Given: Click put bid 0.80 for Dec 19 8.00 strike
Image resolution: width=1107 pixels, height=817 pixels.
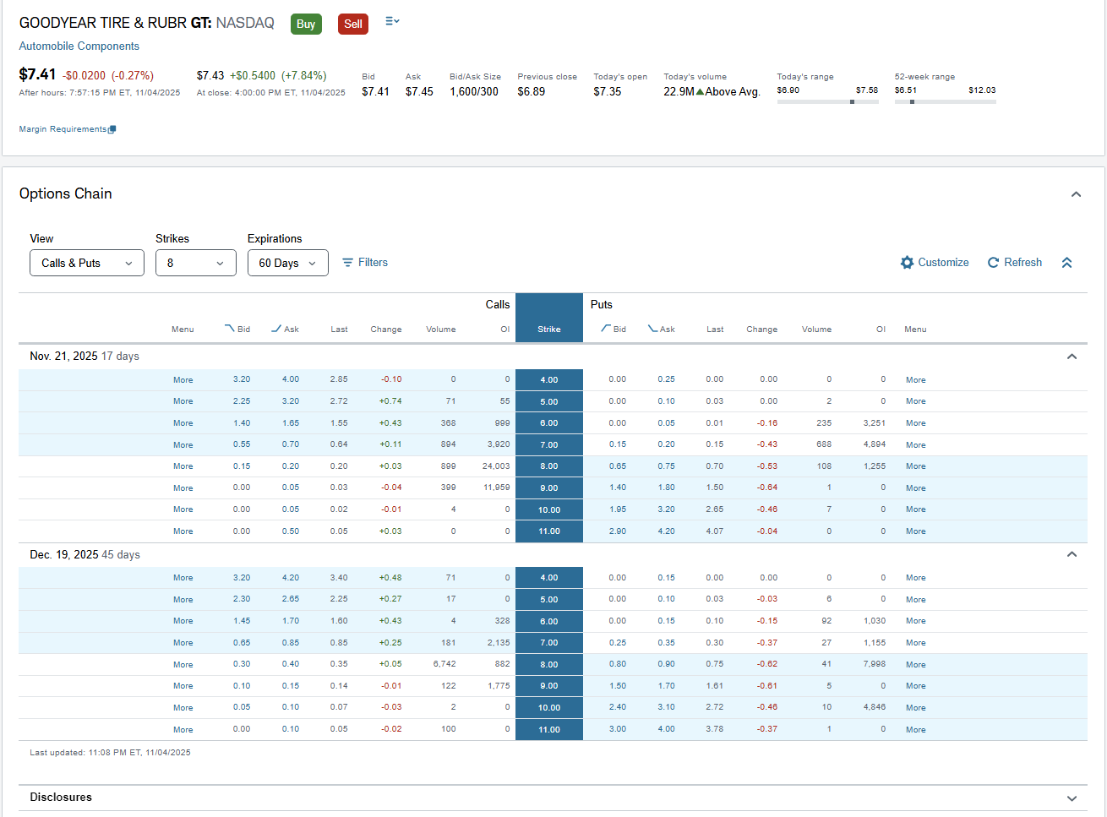Looking at the screenshot, I should click(618, 664).
